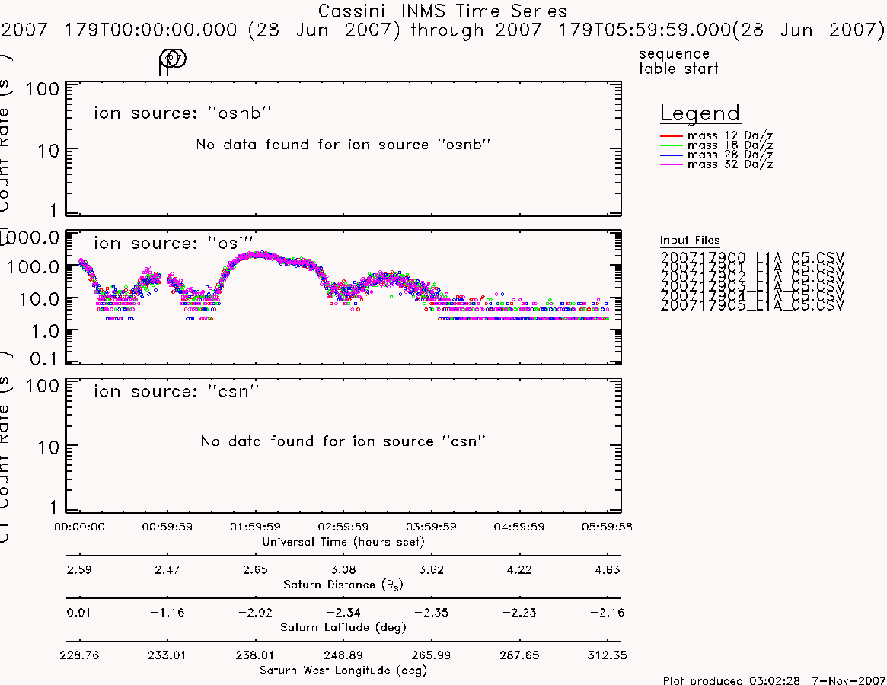The height and width of the screenshot is (685, 887).
Task: Click 'No data found for ion source "csn"' message
Action: 343,441
